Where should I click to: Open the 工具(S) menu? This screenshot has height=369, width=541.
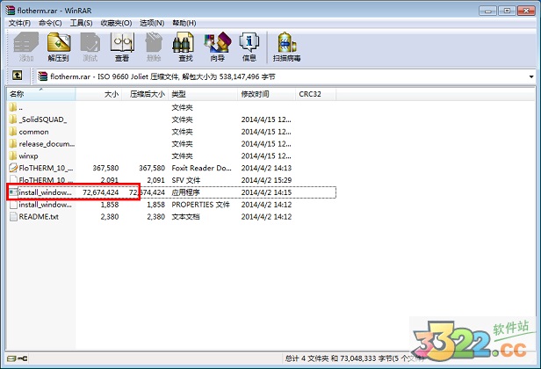tap(81, 23)
